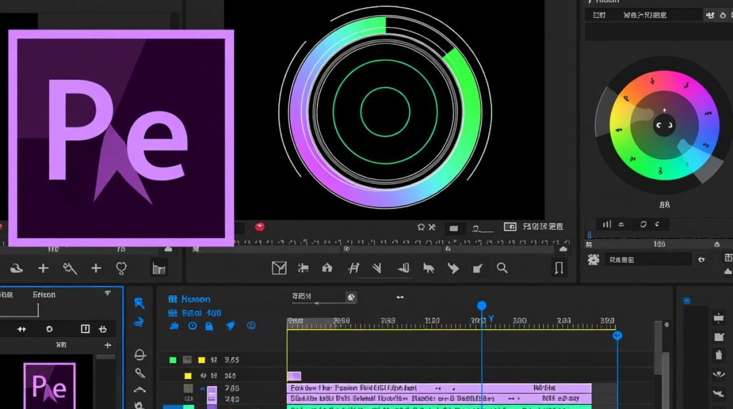Click the gear icon beside the color panel search field
This screenshot has height=409, width=733.
(593, 260)
